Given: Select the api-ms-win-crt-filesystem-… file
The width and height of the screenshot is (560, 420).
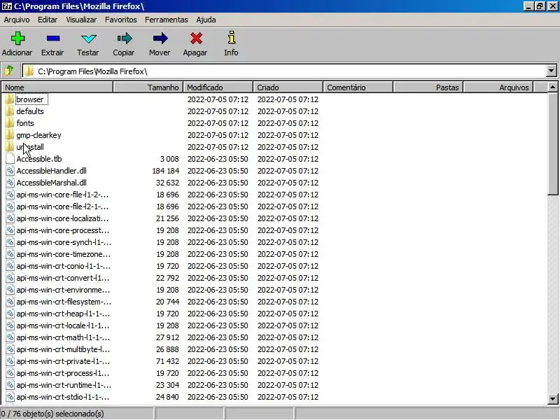Looking at the screenshot, I should [64, 302].
